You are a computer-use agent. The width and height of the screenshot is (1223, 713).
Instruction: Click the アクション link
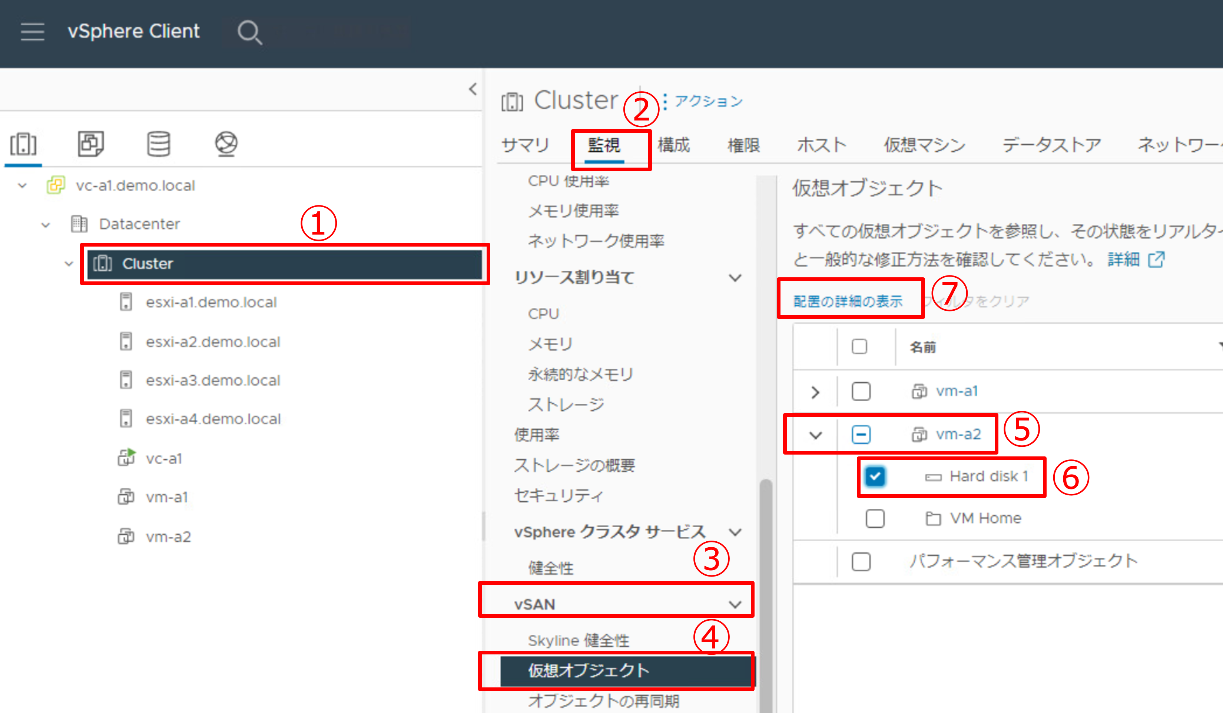pyautogui.click(x=709, y=101)
